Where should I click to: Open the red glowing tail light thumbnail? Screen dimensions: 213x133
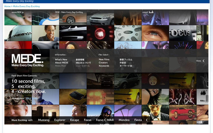[x=101, y=33]
